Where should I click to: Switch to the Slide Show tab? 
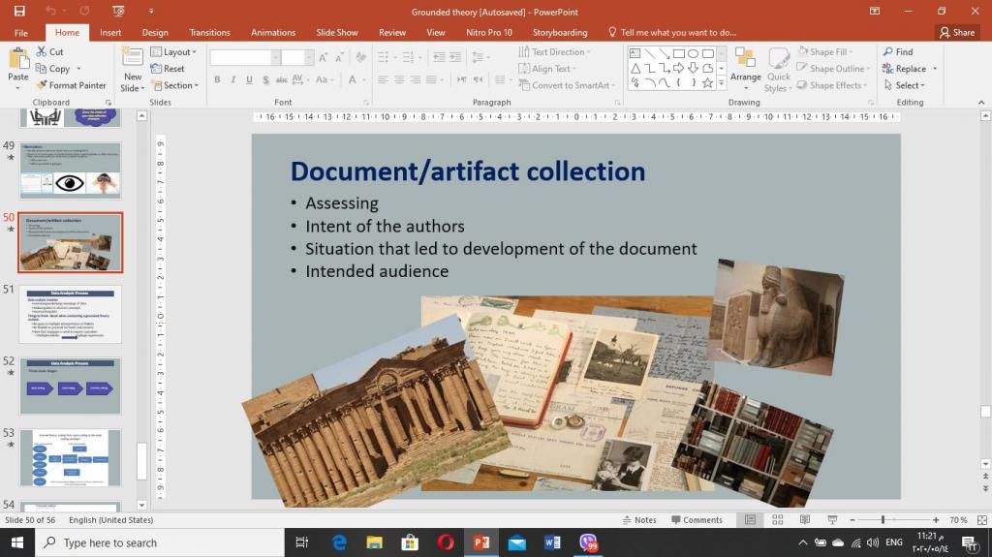click(x=337, y=32)
